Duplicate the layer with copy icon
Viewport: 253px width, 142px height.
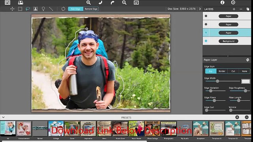(x=248, y=9)
